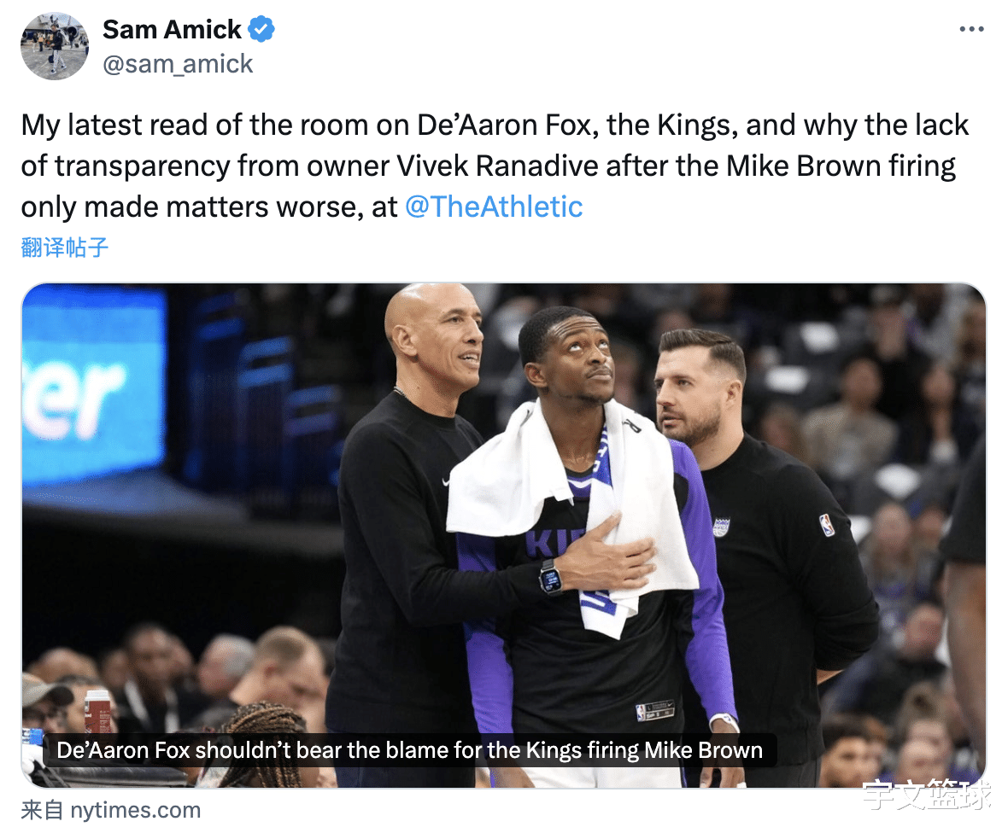1008x833 pixels.
Task: Open the article card preview photo
Action: (503, 535)
